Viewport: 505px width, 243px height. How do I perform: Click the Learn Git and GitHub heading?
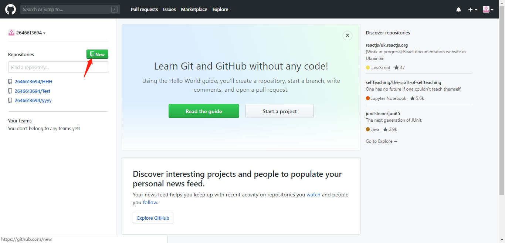click(241, 66)
